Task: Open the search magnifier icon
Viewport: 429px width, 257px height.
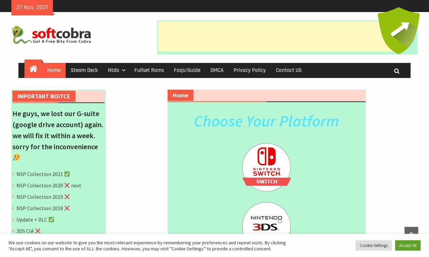Action: click(397, 71)
